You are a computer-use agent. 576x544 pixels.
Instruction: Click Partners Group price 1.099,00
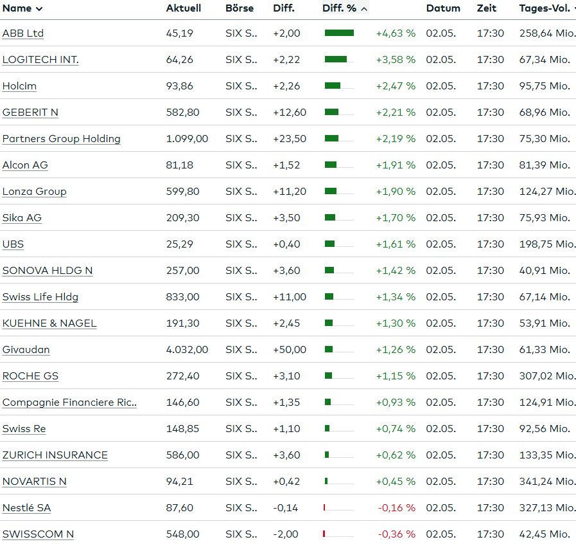(187, 139)
